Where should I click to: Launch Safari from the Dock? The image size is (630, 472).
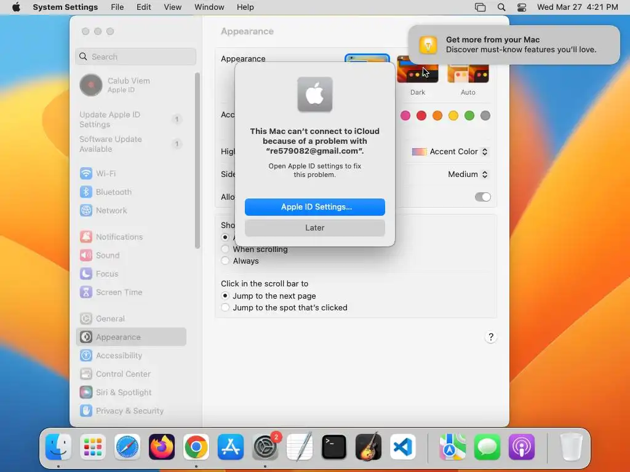point(127,447)
